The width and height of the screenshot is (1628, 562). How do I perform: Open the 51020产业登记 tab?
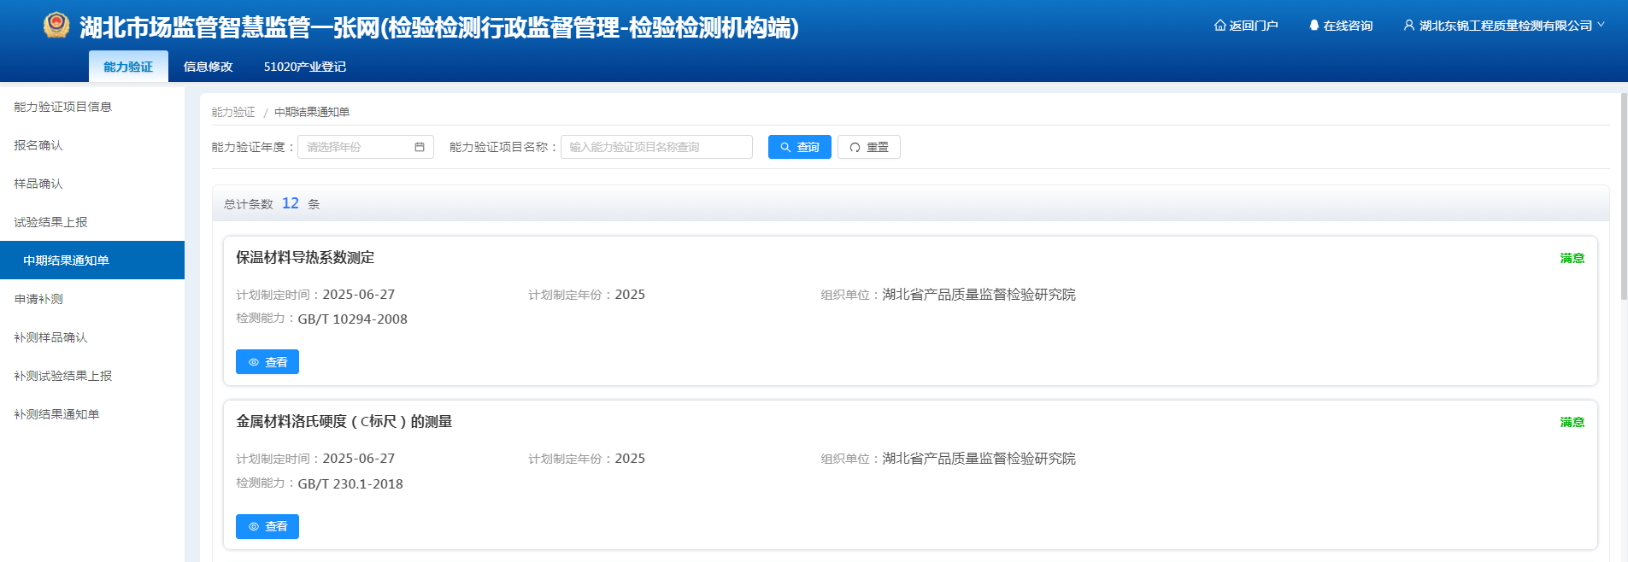pyautogui.click(x=304, y=67)
